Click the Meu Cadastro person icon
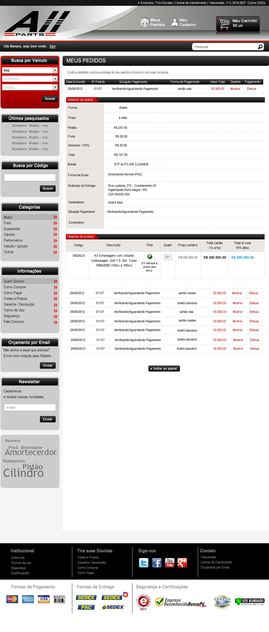 [175, 22]
